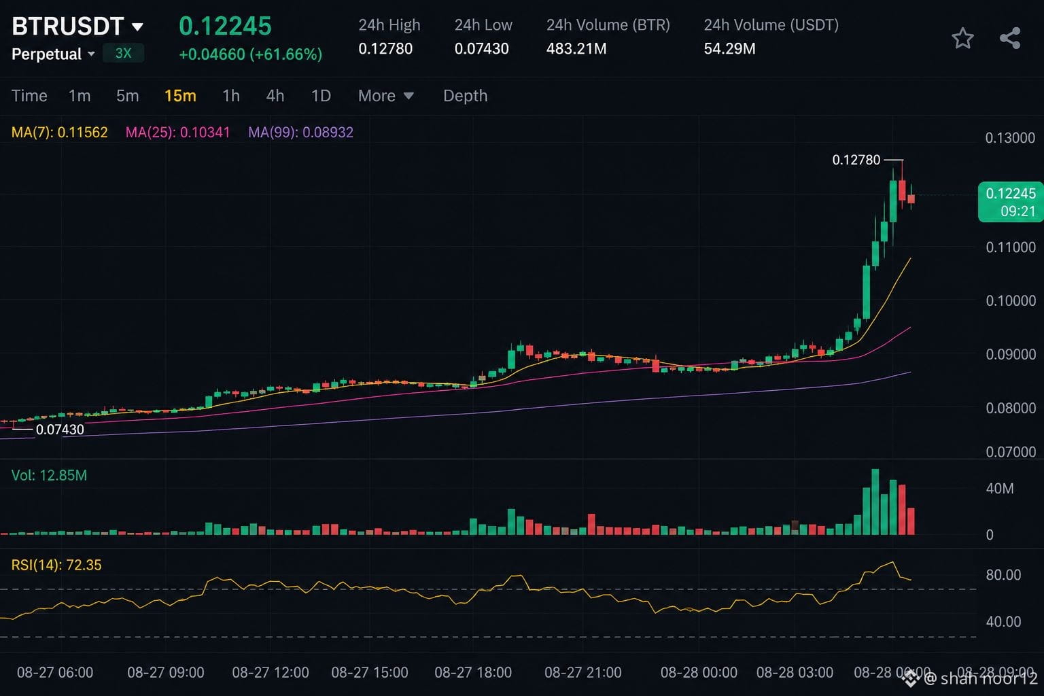
Task: Click the MA(25): 0.10341 indicator label
Action: 178,133
